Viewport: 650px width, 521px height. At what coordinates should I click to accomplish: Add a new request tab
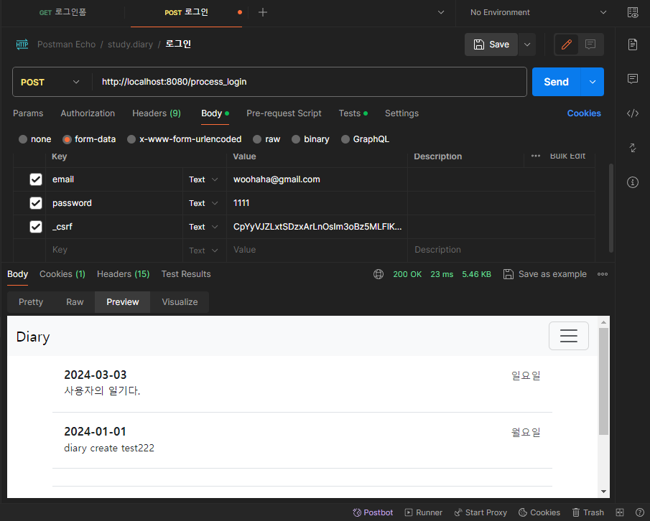click(x=262, y=12)
